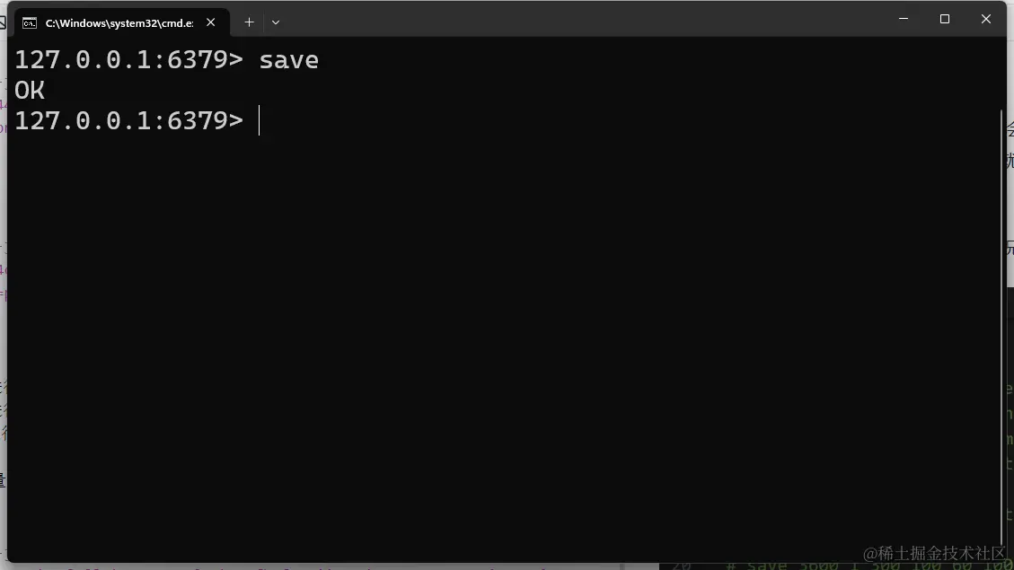Focus the background window along the left edge
The height and width of the screenshot is (570, 1014).
point(4,291)
